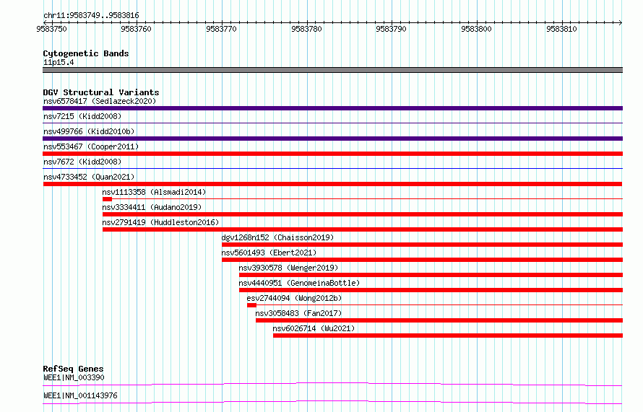
Task: Click the purple bar under nsv499766
Action: click(x=332, y=139)
